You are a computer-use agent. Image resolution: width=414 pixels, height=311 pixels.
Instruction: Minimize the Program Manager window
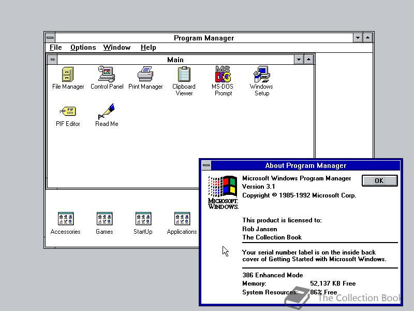pyautogui.click(x=358, y=38)
